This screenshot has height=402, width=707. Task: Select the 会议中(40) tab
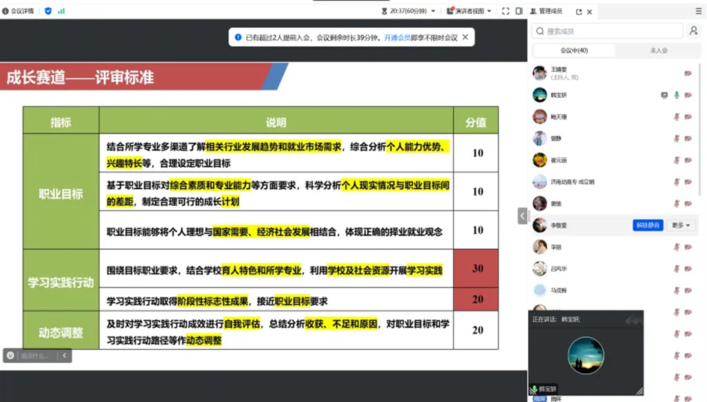tap(574, 50)
